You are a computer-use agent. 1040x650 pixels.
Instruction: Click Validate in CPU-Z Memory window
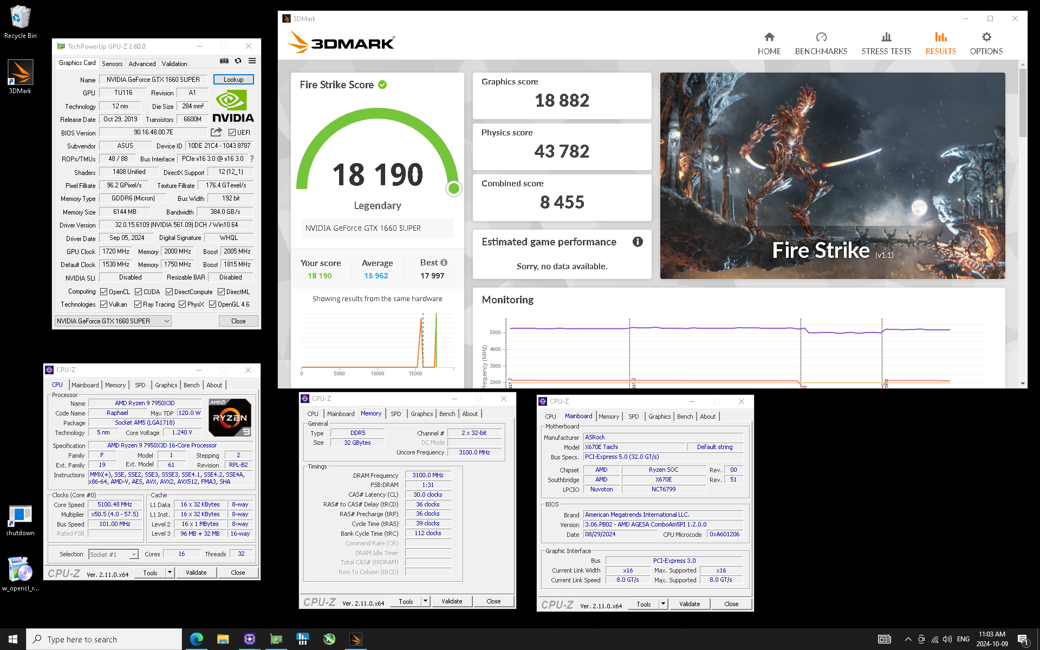452,601
